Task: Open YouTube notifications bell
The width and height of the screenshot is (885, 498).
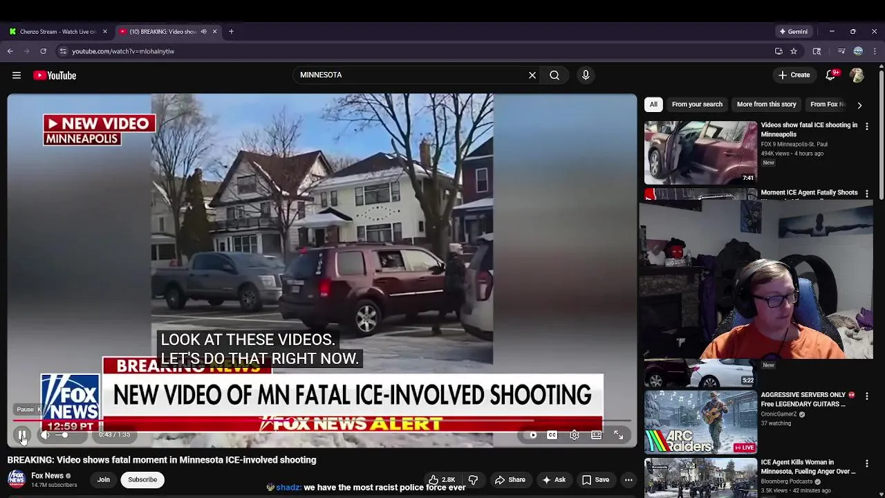Action: tap(830, 75)
